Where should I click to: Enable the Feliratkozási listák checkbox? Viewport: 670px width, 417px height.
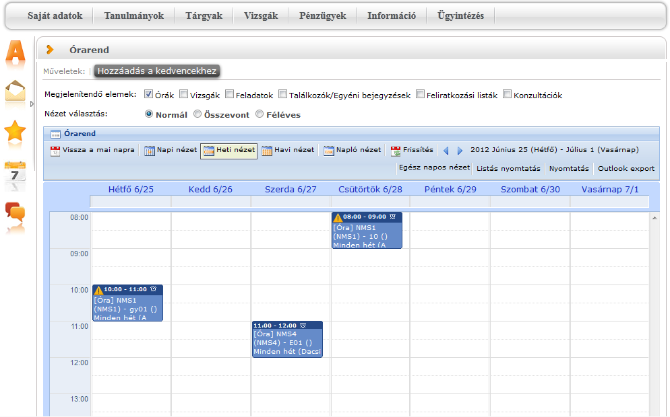420,94
